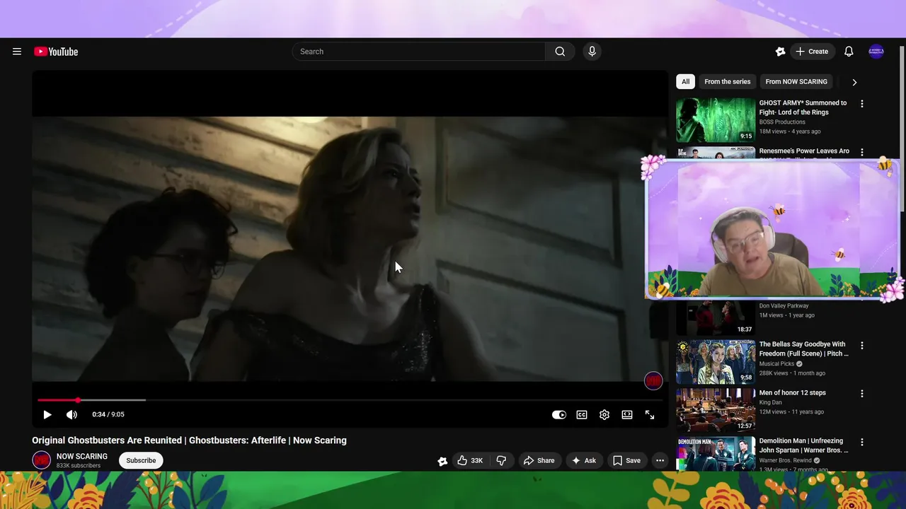
Task: Go to YouTube home via logo
Action: pos(56,52)
